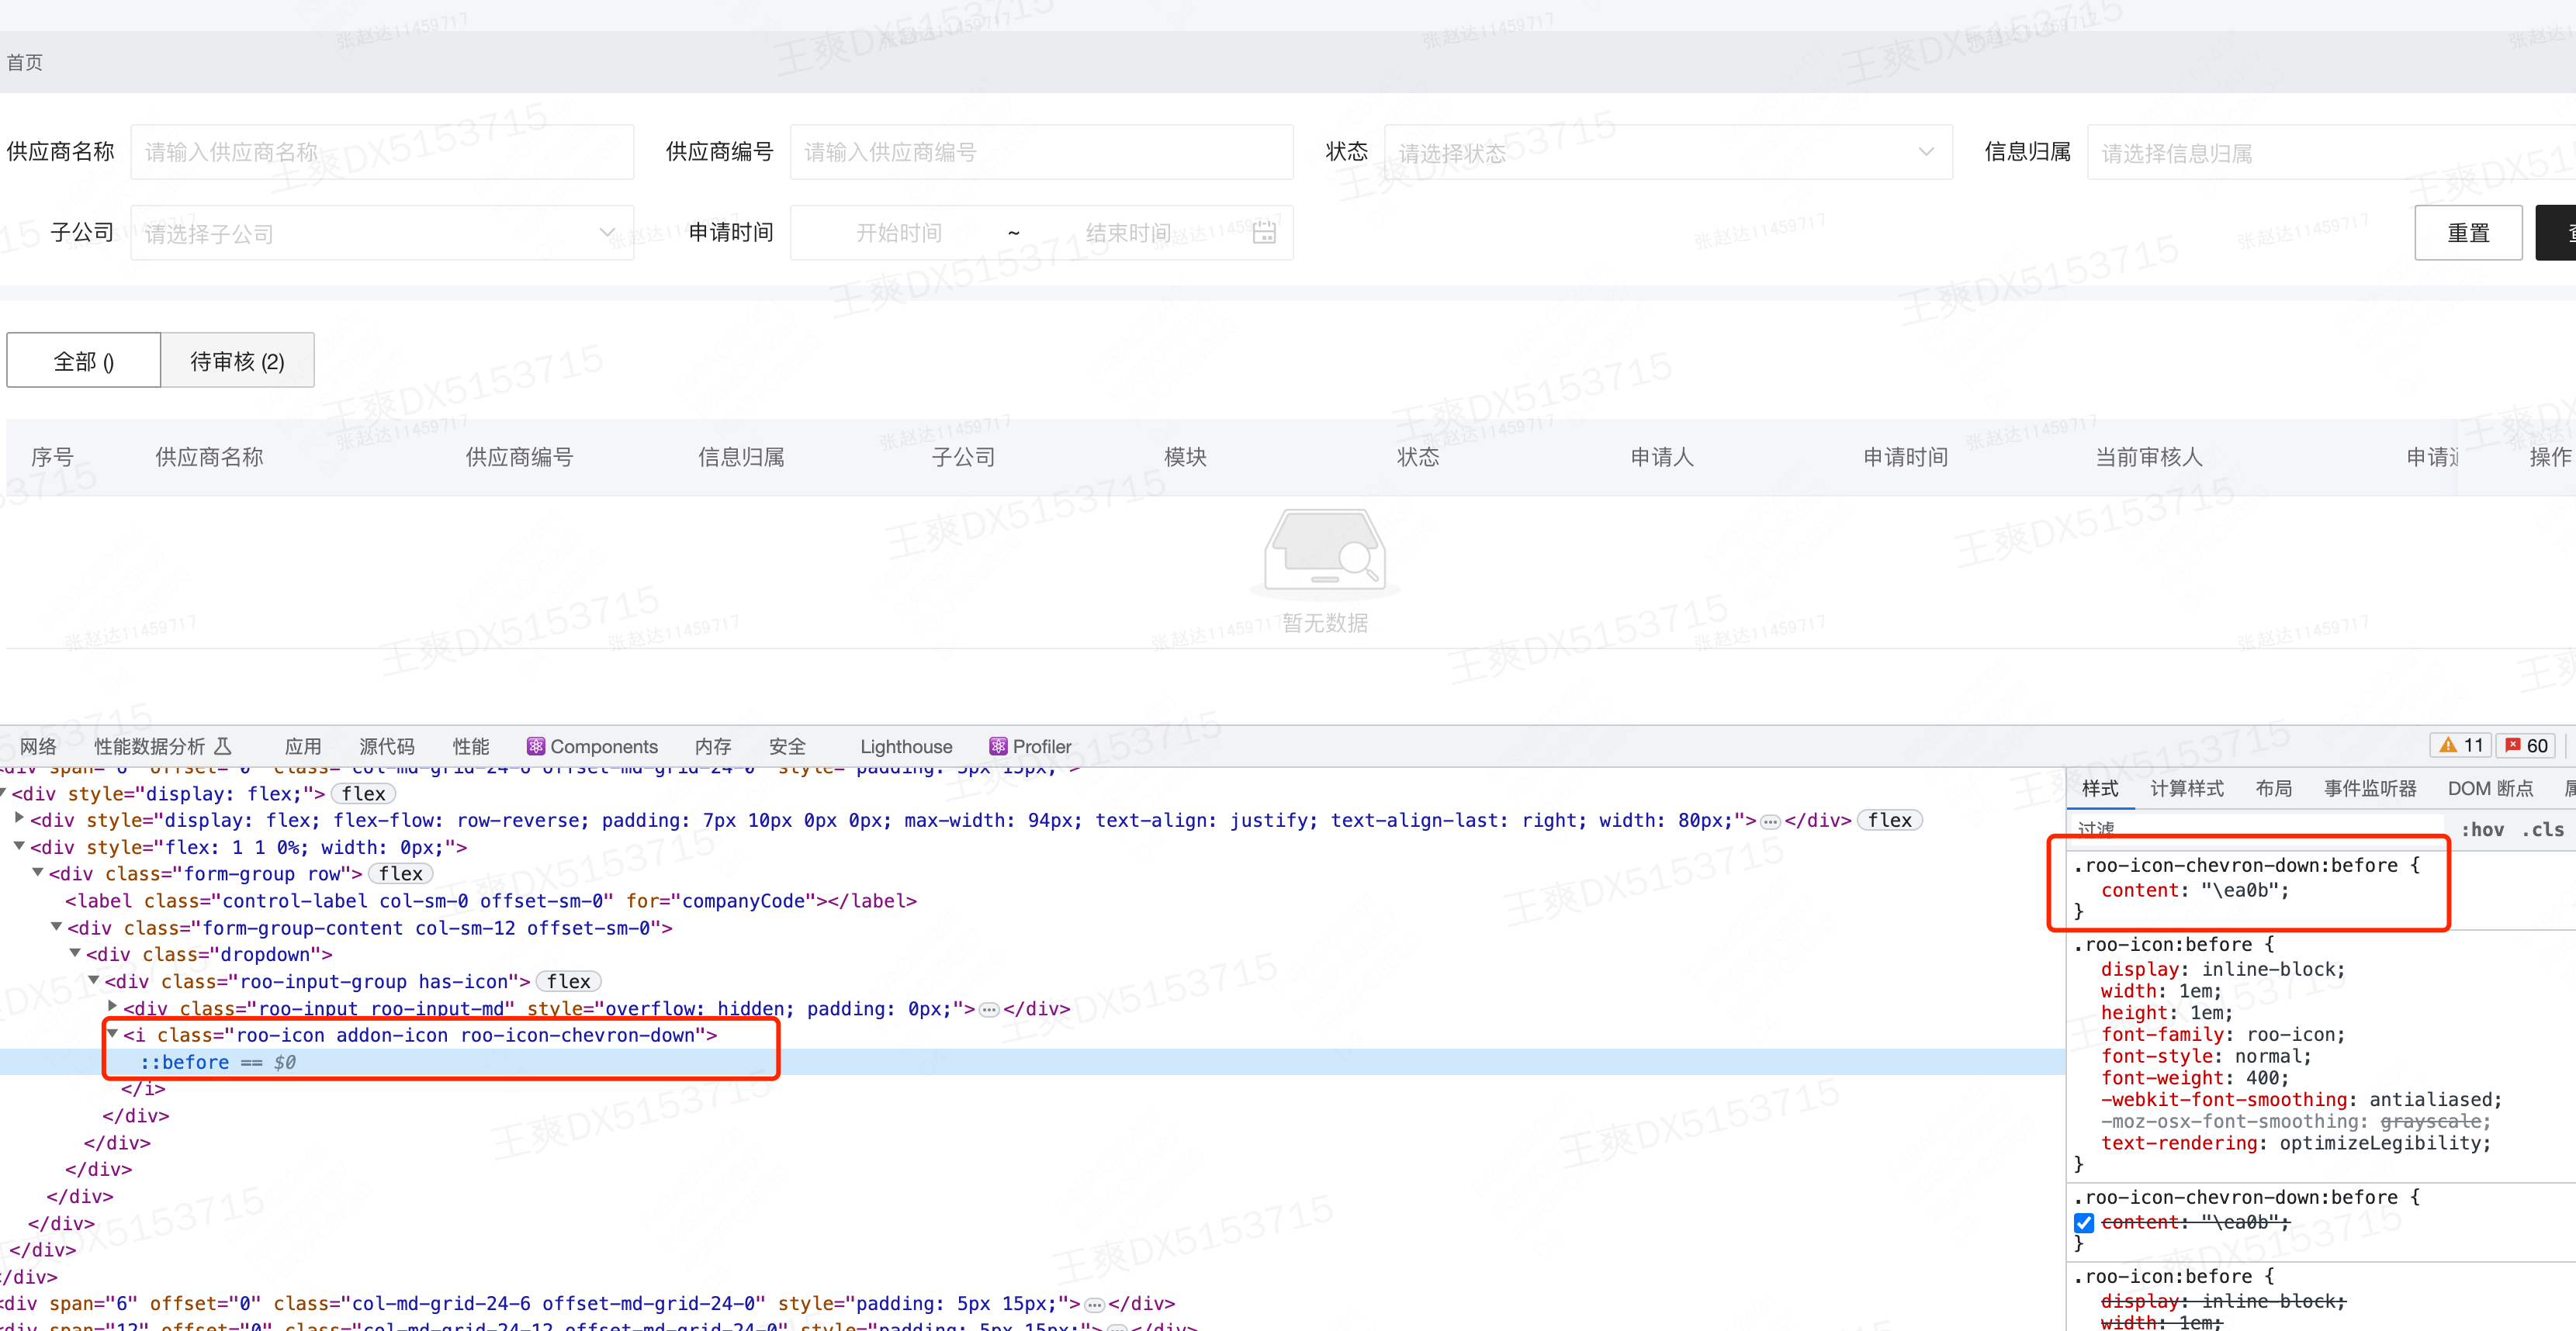Switch to the 计算样式 tab
The width and height of the screenshot is (2576, 1331).
pyautogui.click(x=2187, y=789)
